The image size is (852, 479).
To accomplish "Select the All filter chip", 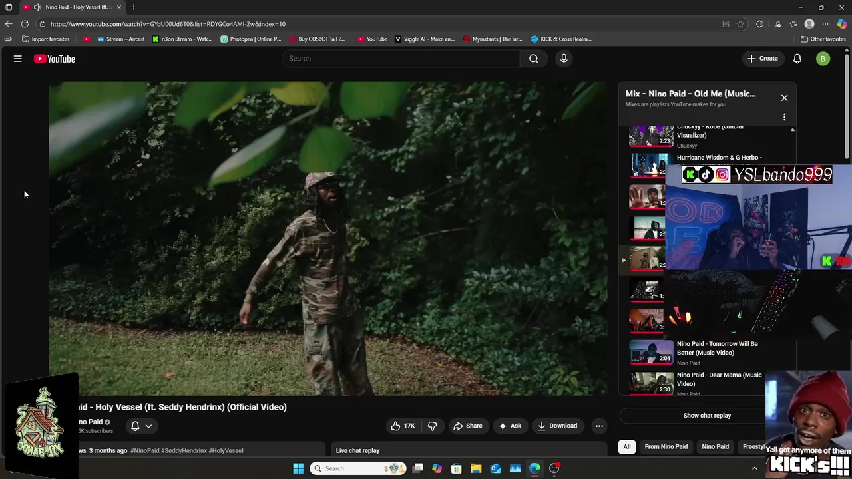I will click(626, 446).
